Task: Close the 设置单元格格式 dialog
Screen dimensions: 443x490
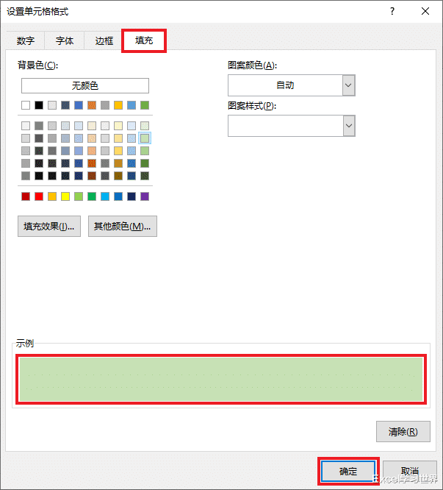Action: pos(425,12)
